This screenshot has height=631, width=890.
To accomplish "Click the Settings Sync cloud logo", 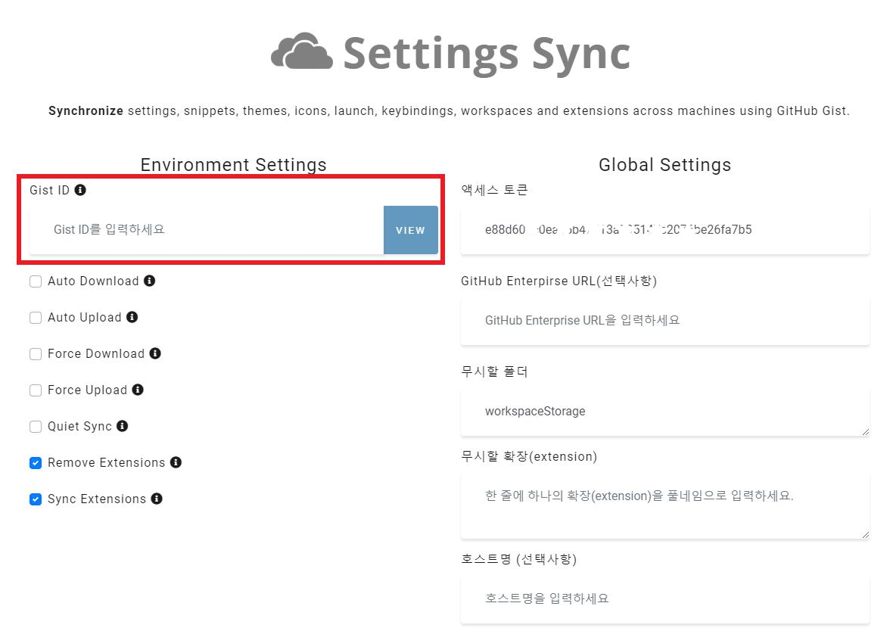I will tap(302, 51).
